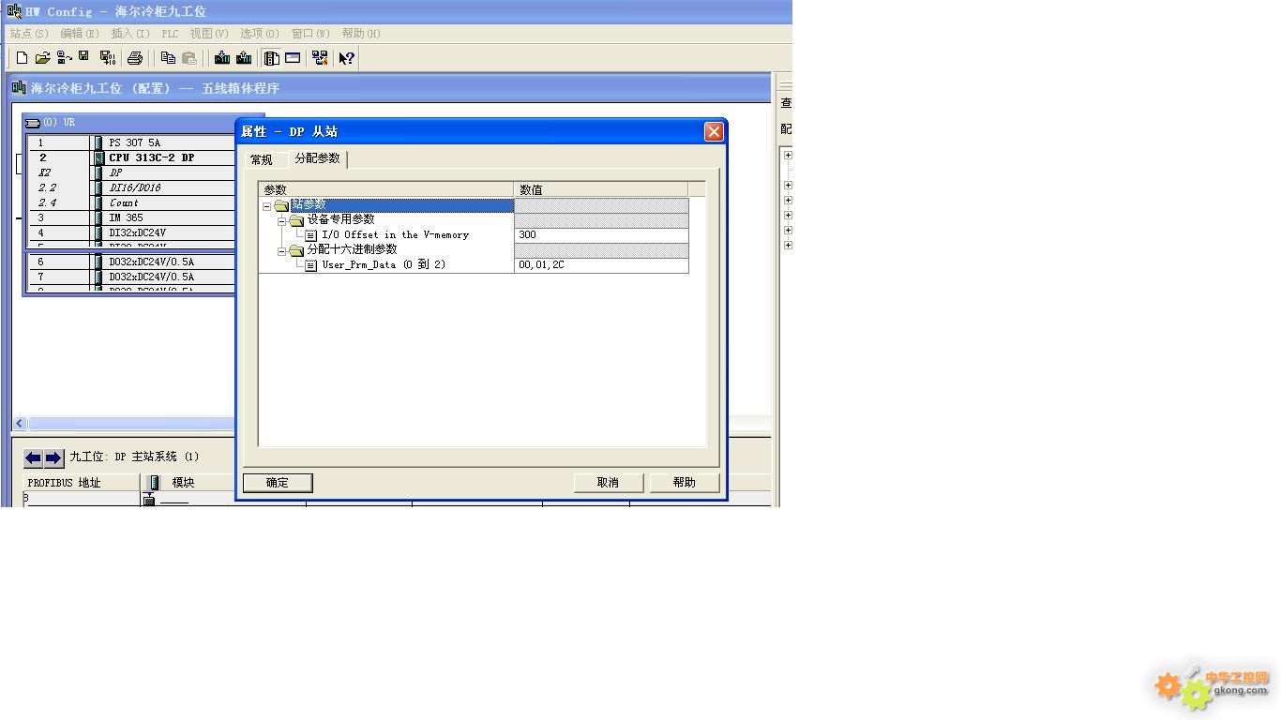Click the Download to Module icon
The height and width of the screenshot is (720, 1281).
click(x=222, y=58)
